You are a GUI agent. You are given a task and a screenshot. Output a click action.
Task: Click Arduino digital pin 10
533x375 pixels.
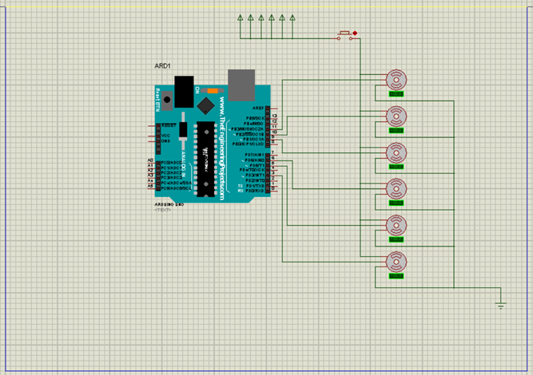[272, 134]
